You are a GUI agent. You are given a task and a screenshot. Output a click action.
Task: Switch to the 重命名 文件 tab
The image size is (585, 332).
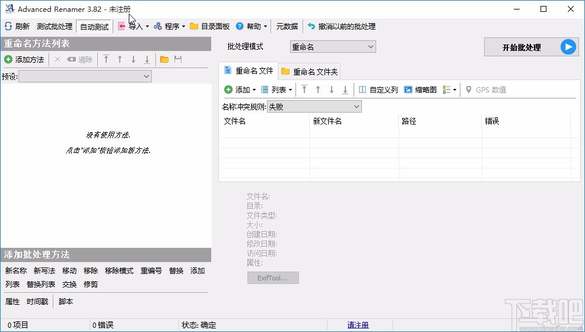tap(249, 71)
